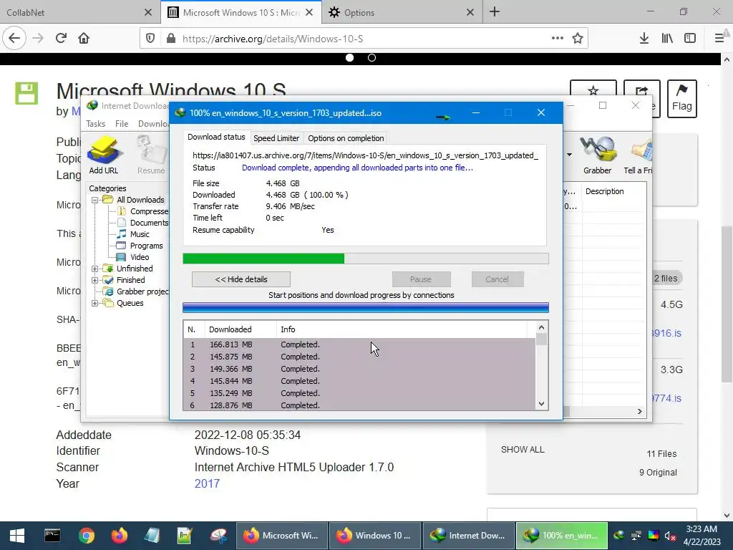Click SHOW ALL files link
The width and height of the screenshot is (733, 550).
click(x=523, y=450)
